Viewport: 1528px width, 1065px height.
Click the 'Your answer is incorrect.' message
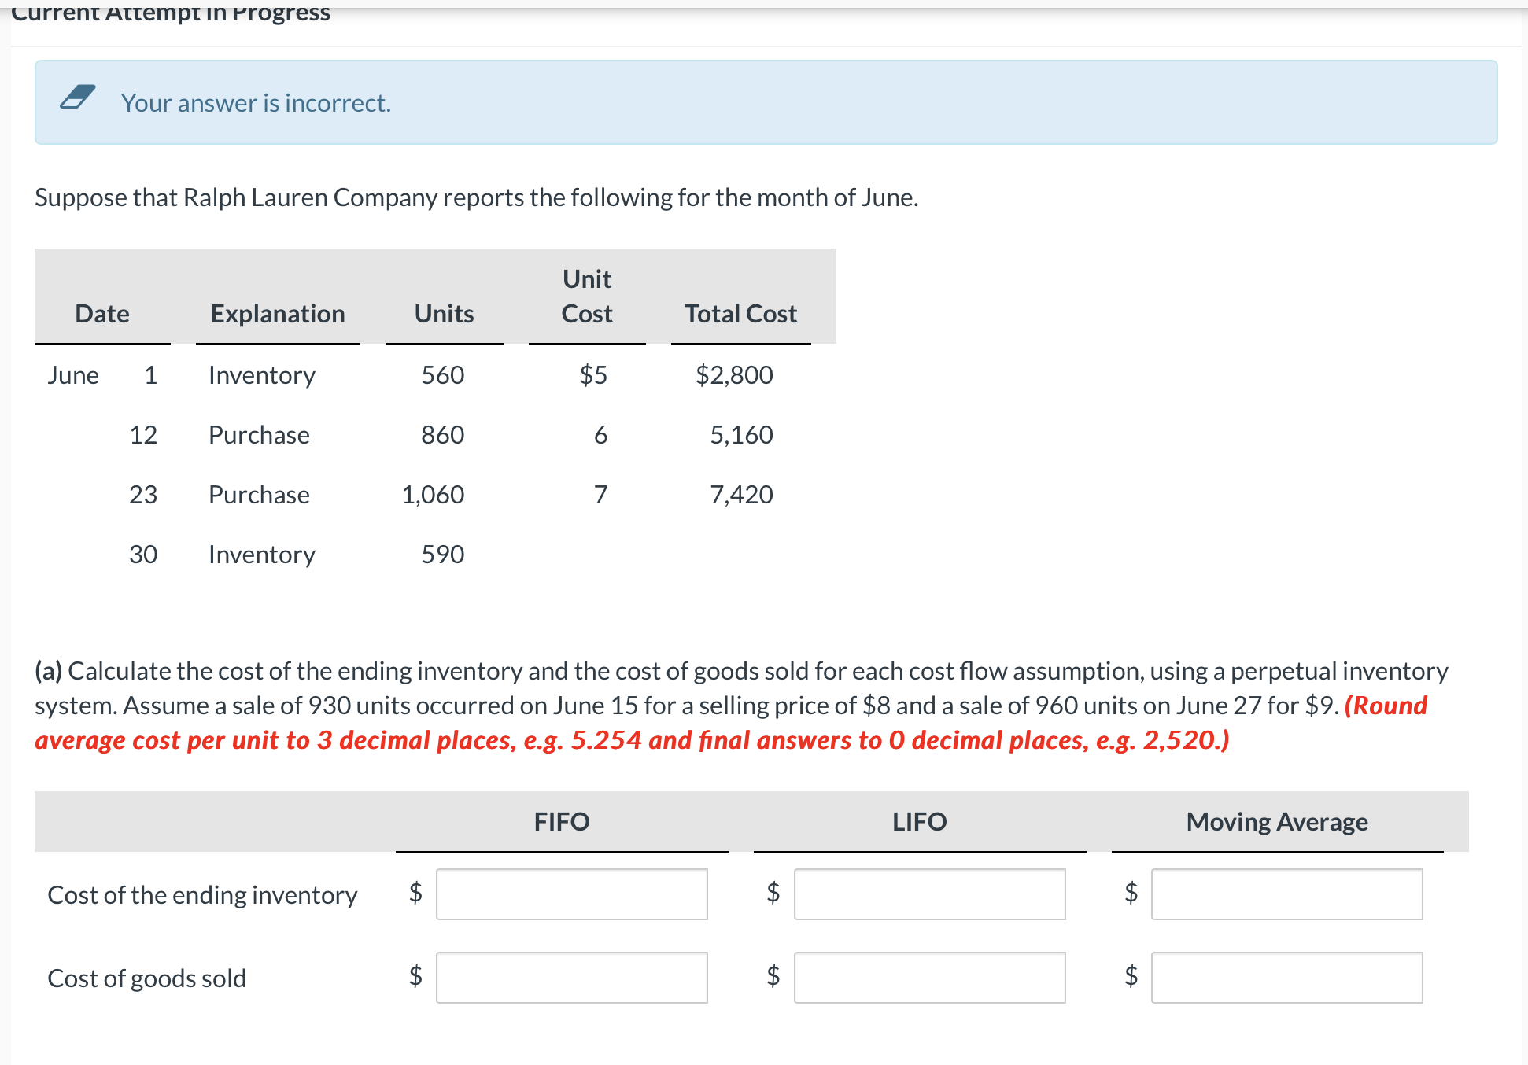(x=256, y=103)
